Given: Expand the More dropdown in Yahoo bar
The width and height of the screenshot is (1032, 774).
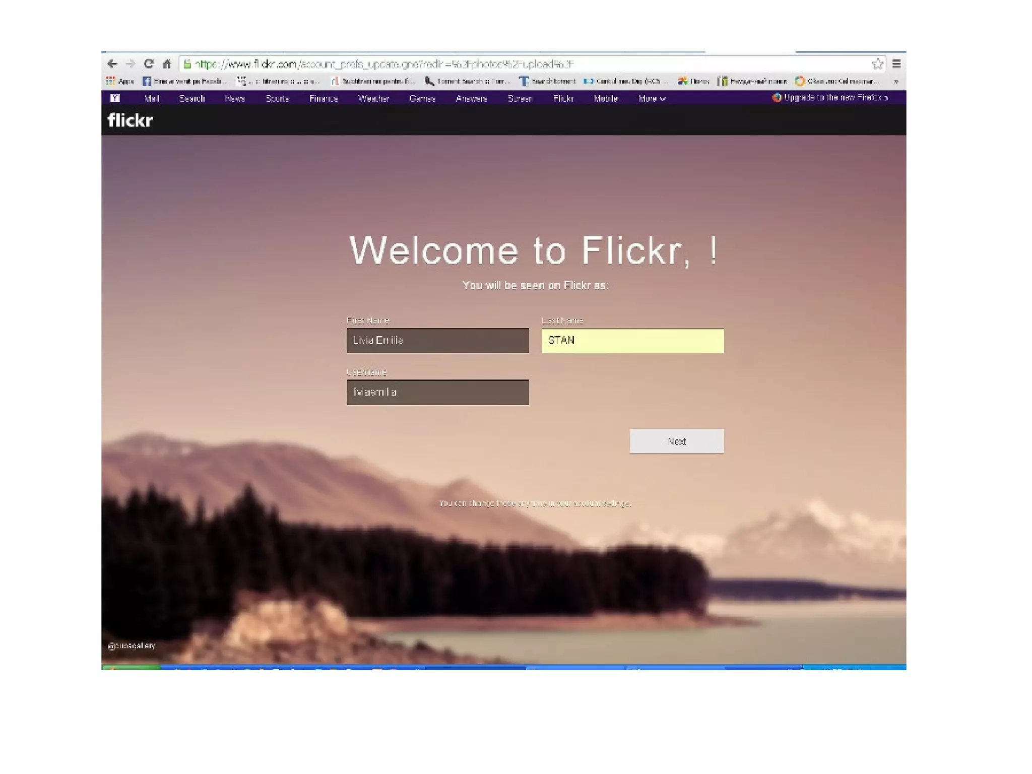Looking at the screenshot, I should click(652, 98).
